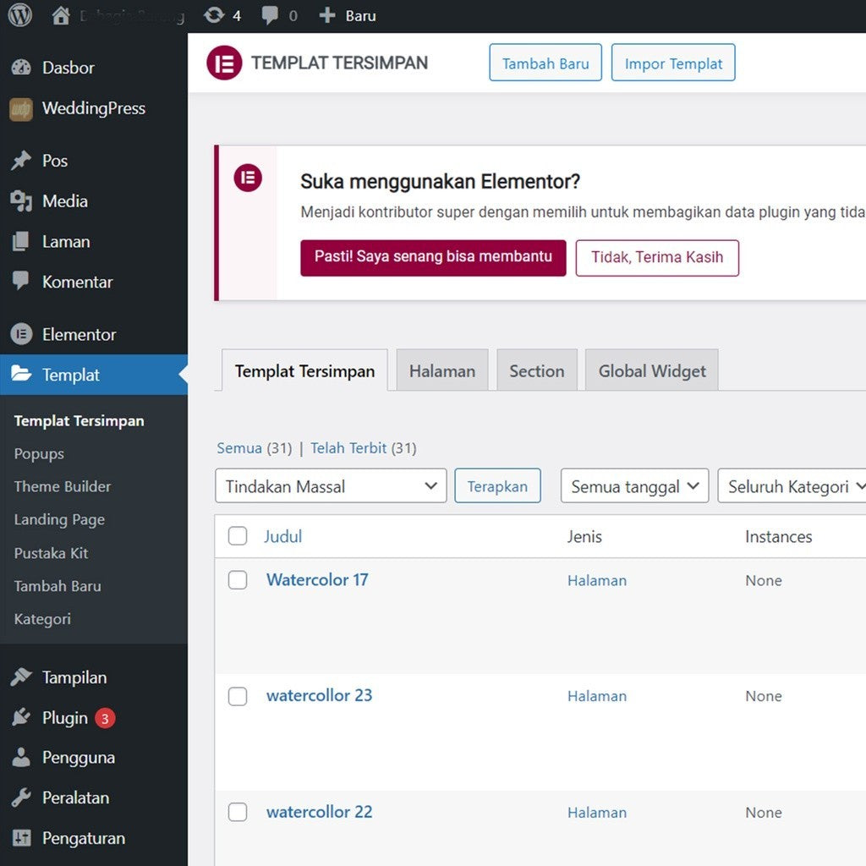Click the Elementor logo in the notice box

[x=248, y=178]
